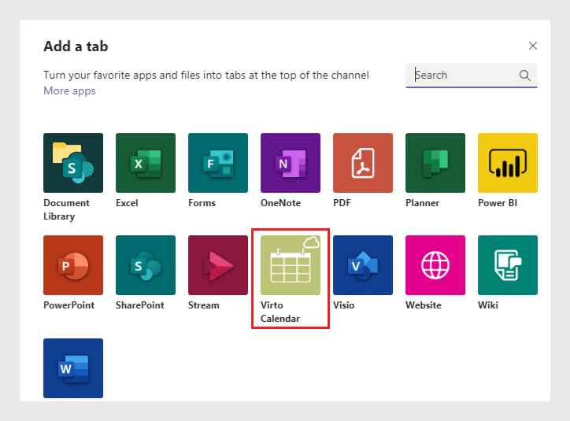Add the Website tab icon
The image size is (570, 421).
click(x=435, y=265)
